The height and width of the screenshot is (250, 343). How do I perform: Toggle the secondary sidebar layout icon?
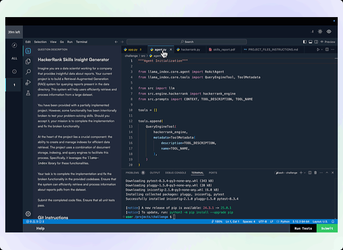pyautogui.click(x=316, y=42)
